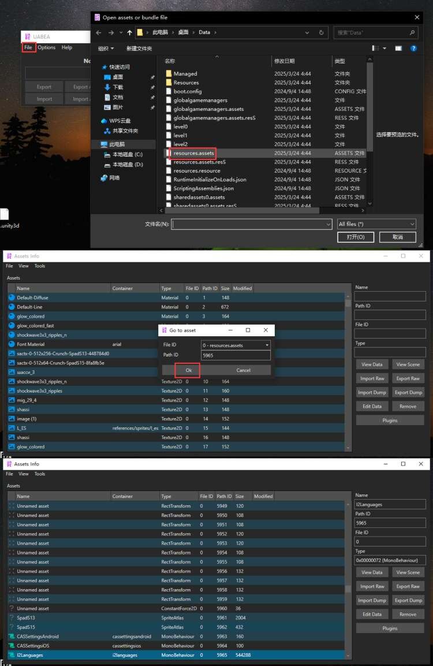Click 新建文件夹 in the file dialog toolbar
Viewport: 433px width, 666px height.
pyautogui.click(x=139, y=49)
